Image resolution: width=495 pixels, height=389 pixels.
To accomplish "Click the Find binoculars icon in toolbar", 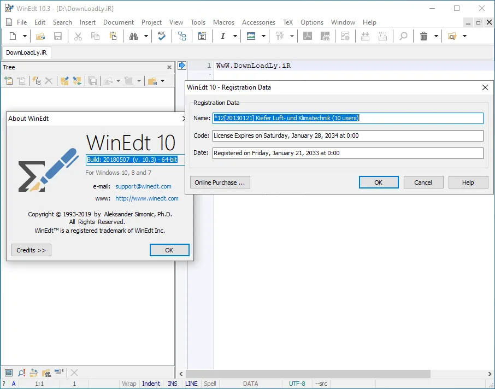I will pos(133,36).
